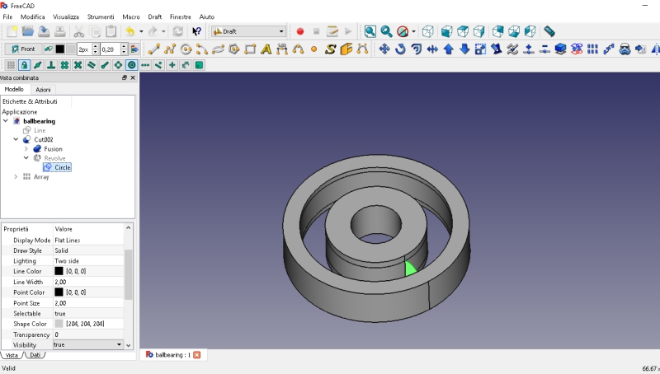Toggle snap to working plane

[x=199, y=65]
